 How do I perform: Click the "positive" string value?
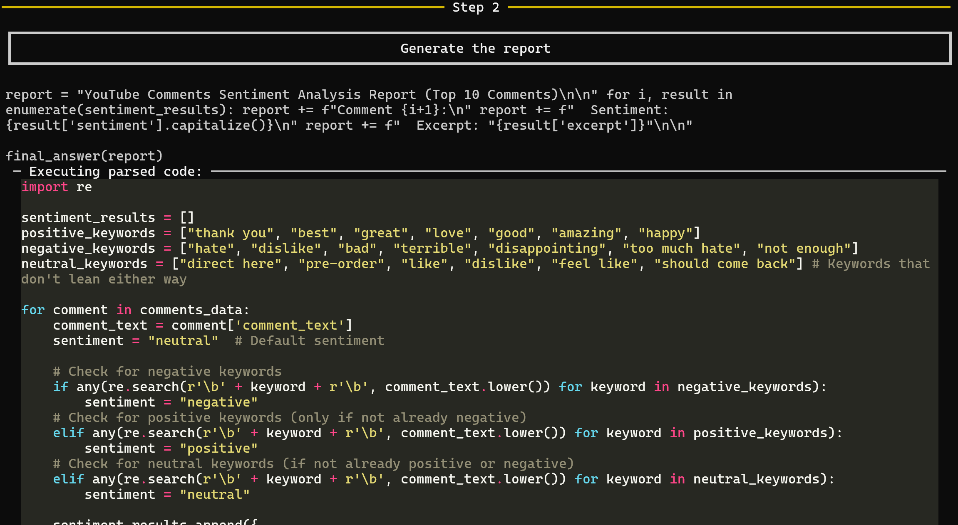pos(218,448)
